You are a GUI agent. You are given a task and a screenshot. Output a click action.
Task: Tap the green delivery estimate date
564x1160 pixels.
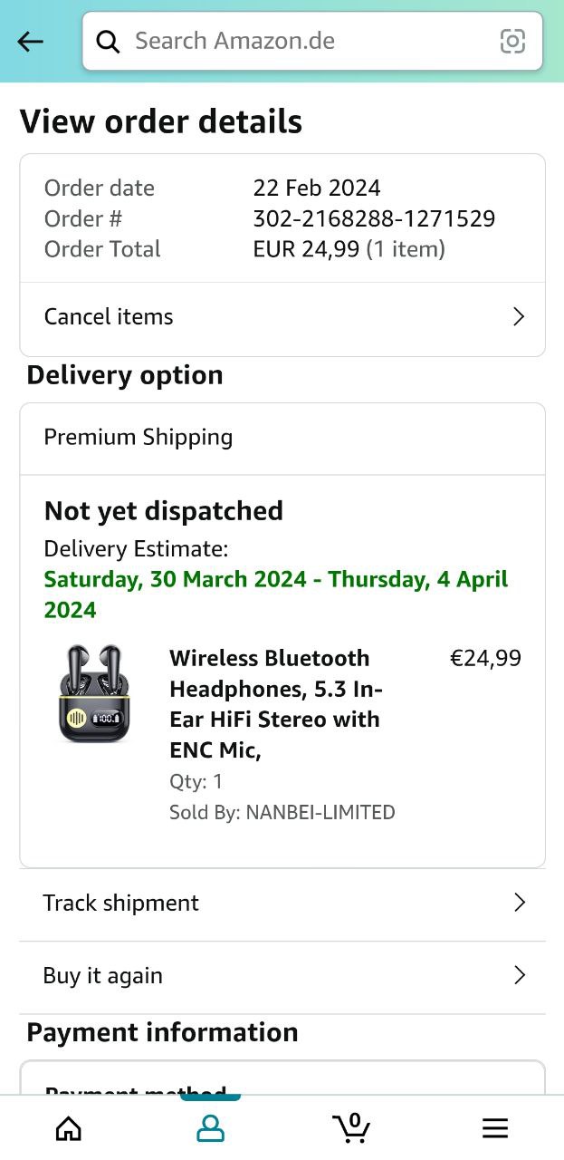pos(276,594)
